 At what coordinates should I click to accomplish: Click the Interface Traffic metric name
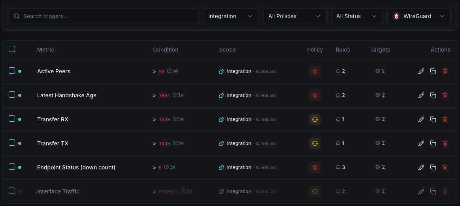[x=58, y=191]
